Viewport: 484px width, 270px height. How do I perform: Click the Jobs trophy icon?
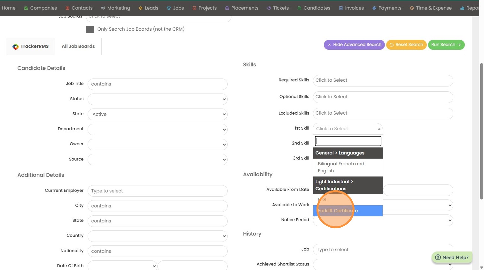coord(169,8)
